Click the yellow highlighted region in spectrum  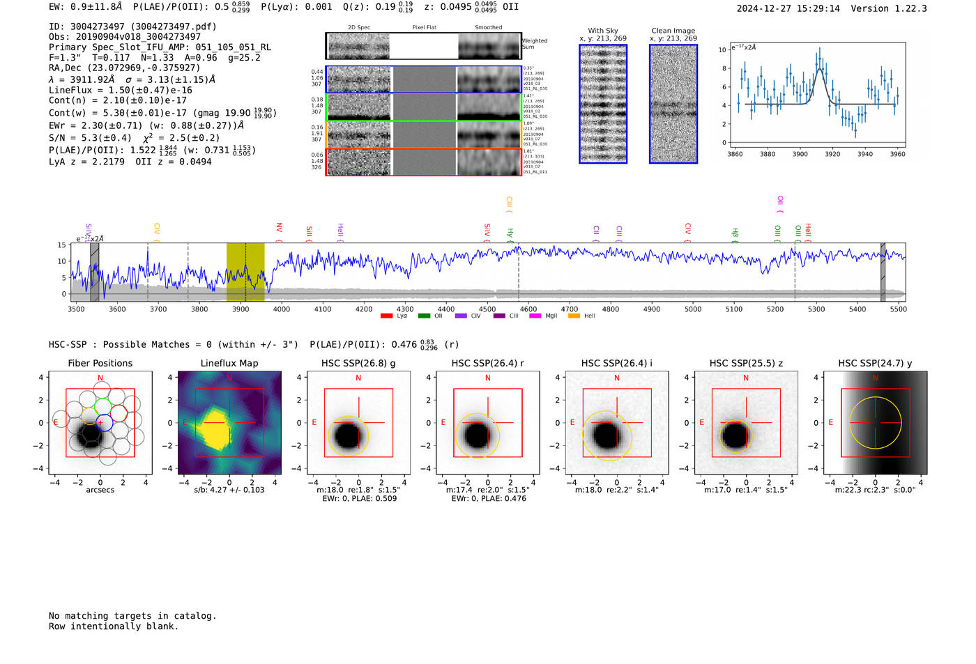pyautogui.click(x=245, y=272)
